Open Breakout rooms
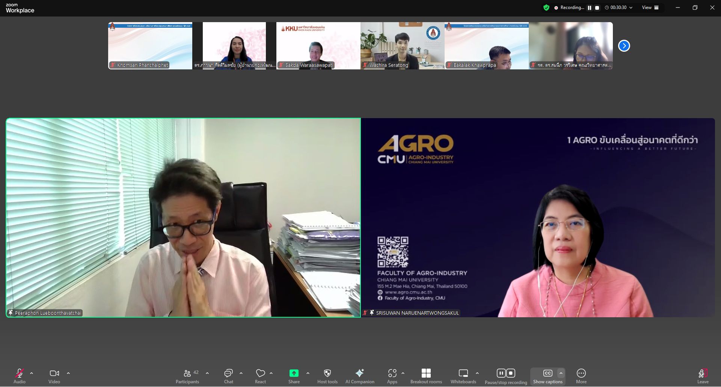 tap(426, 376)
